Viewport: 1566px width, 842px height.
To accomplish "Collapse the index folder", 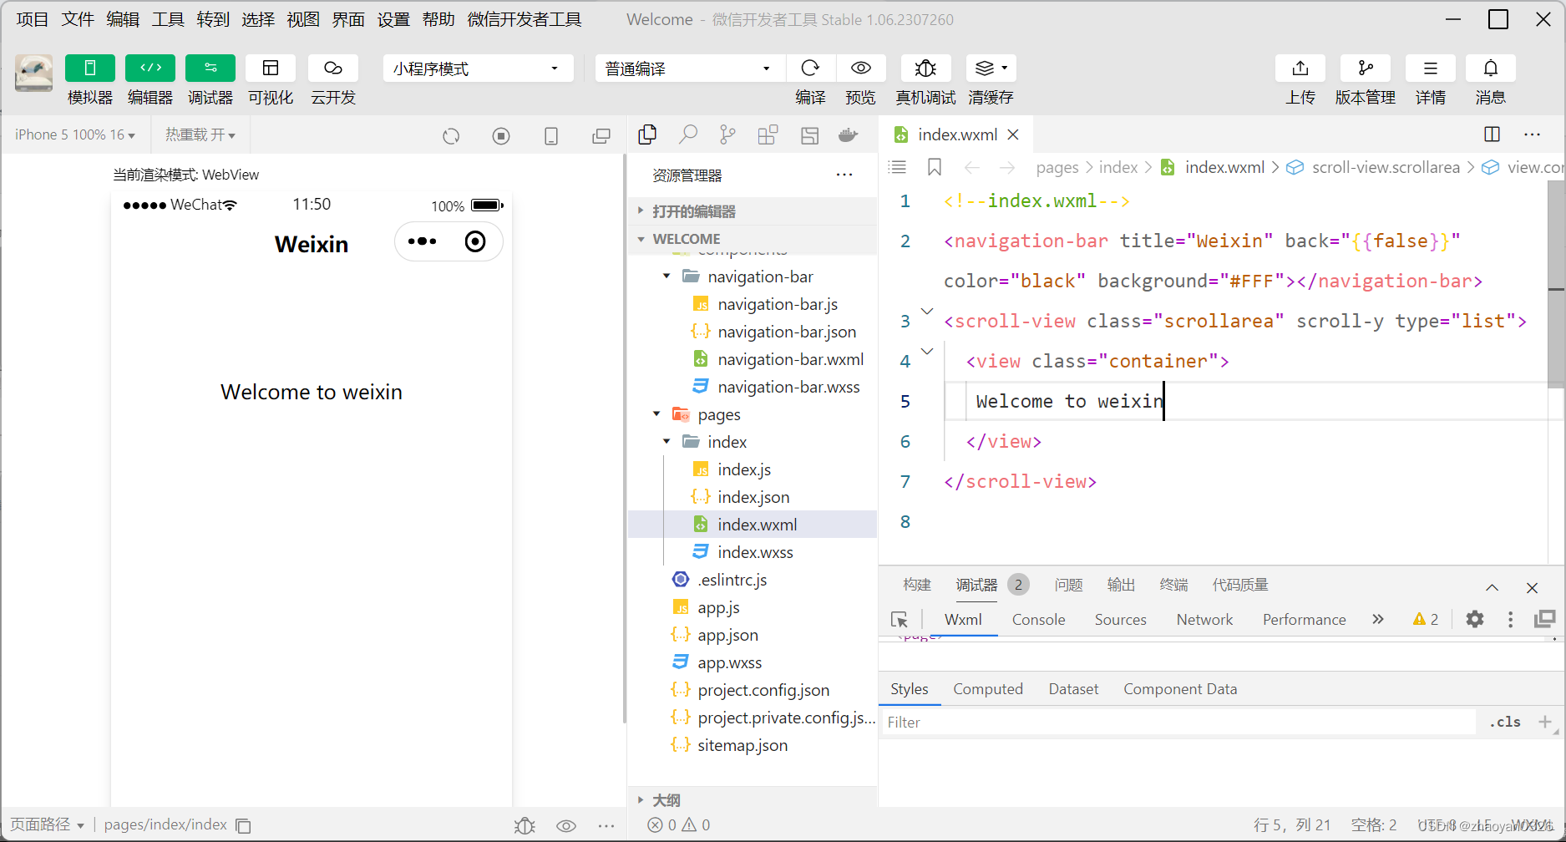I will pyautogui.click(x=752, y=442).
